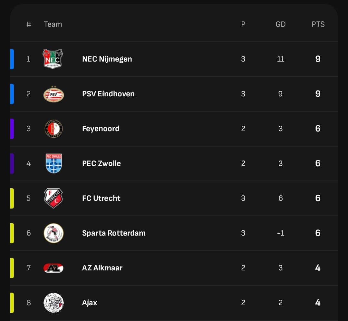The height and width of the screenshot is (321, 348).
Task: Click the P (played) column header
Action: (x=243, y=24)
